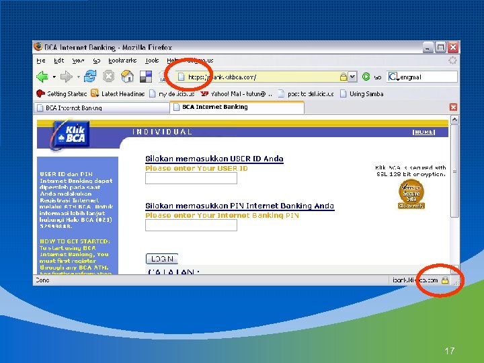Click the Firefox icon in title bar
The image size is (484, 363).
click(x=38, y=47)
